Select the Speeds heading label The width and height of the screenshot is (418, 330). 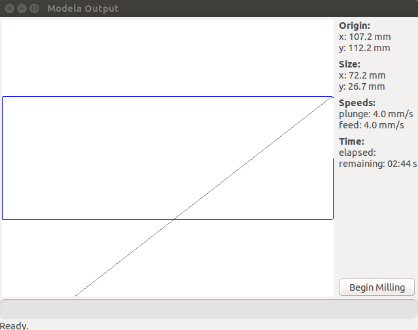(357, 103)
